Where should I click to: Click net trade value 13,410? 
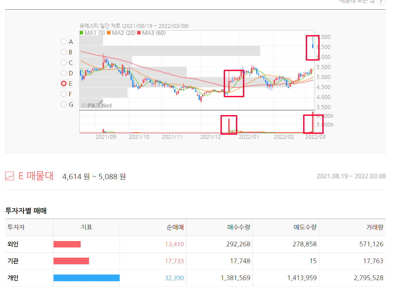click(174, 244)
